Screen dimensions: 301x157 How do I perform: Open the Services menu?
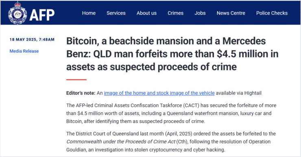pos(116,13)
